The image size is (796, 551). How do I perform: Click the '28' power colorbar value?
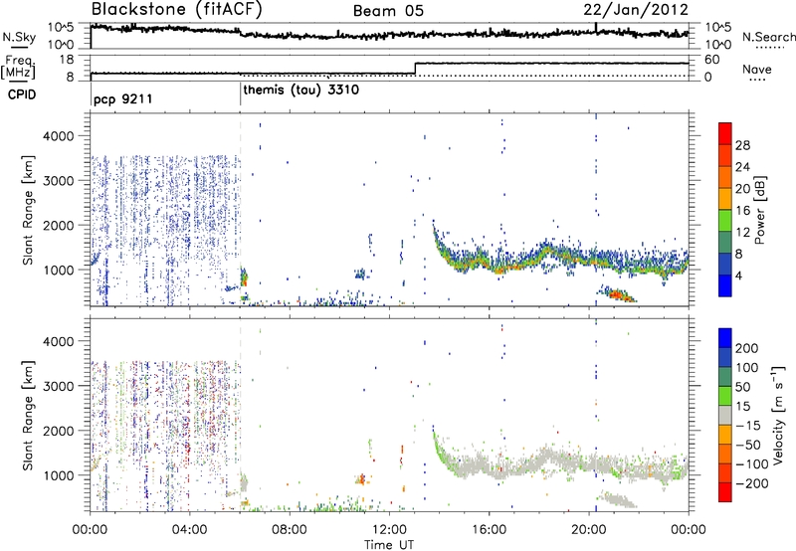point(742,145)
